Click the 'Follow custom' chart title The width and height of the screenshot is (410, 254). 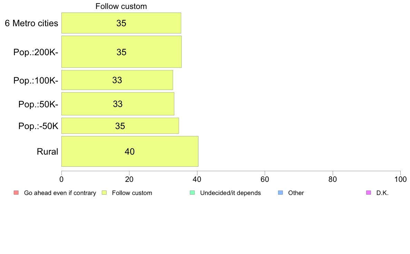[121, 6]
